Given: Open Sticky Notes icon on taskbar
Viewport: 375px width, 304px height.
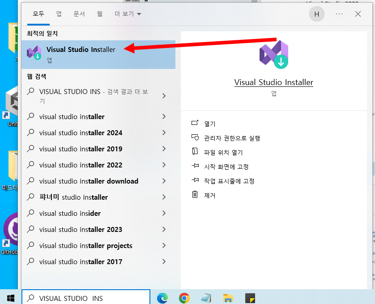Looking at the screenshot, I should [250, 298].
